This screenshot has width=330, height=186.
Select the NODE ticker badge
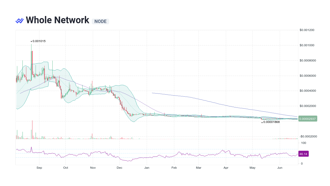(x=100, y=21)
